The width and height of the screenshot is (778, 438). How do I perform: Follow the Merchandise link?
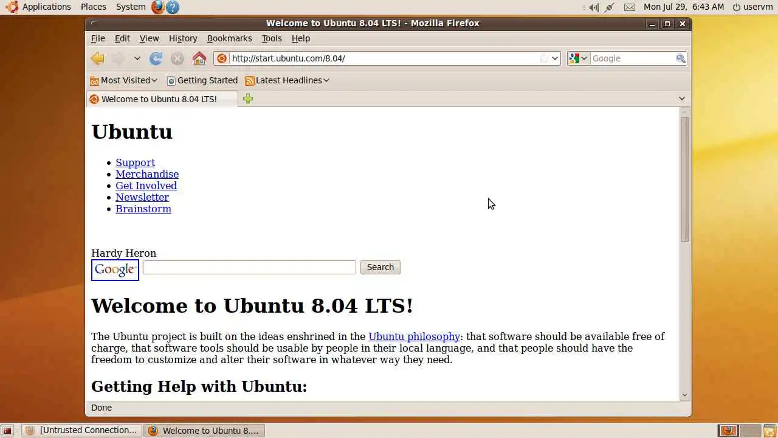[147, 174]
